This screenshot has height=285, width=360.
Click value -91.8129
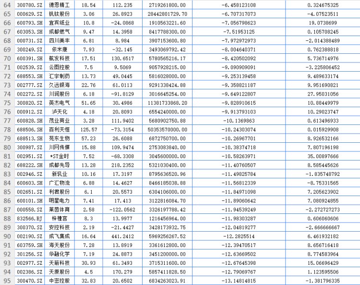tap(122, 94)
